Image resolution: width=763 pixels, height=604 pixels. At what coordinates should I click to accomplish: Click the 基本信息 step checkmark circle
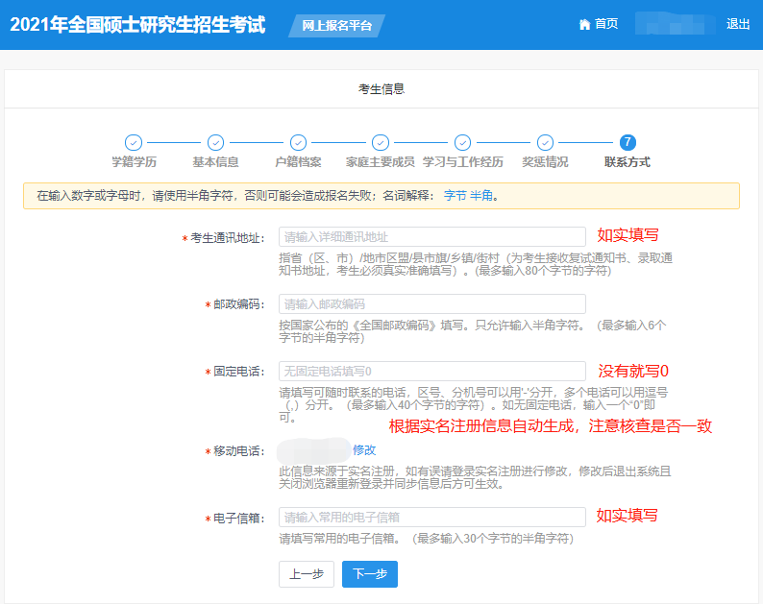[215, 142]
